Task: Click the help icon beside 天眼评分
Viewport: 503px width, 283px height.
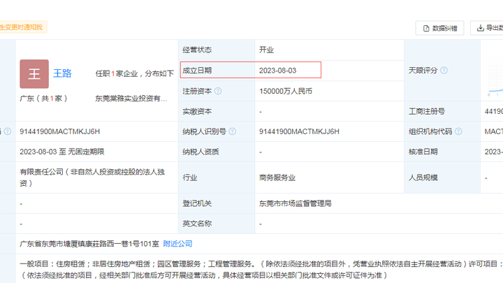Action: pyautogui.click(x=444, y=71)
